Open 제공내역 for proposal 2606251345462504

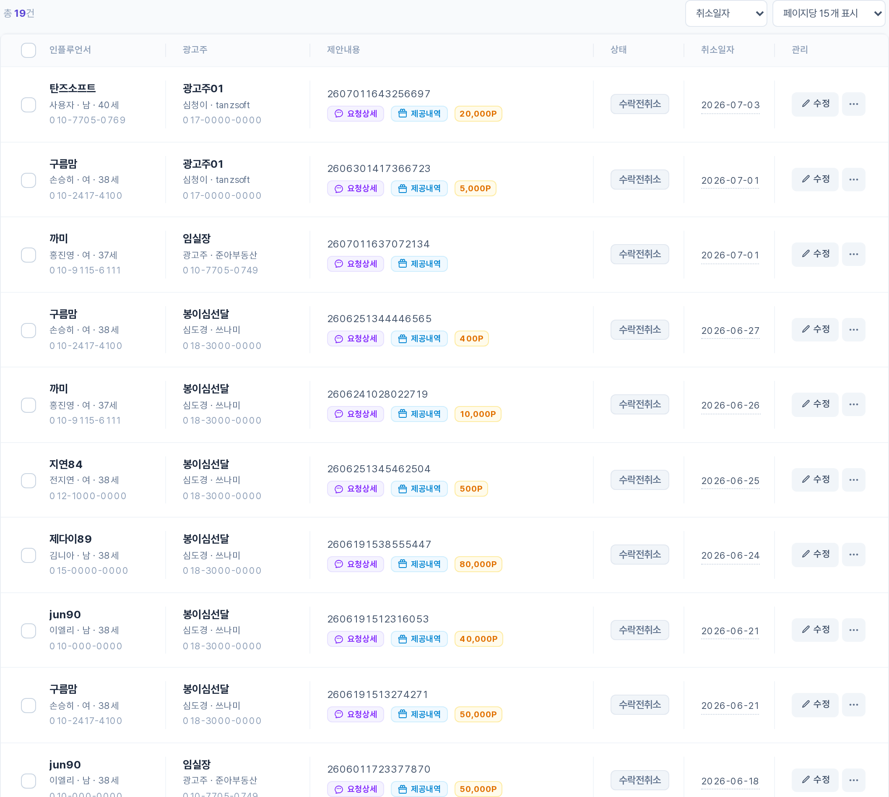pyautogui.click(x=419, y=489)
